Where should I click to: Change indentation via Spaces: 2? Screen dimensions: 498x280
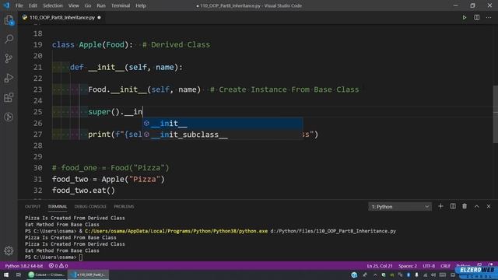click(x=408, y=266)
